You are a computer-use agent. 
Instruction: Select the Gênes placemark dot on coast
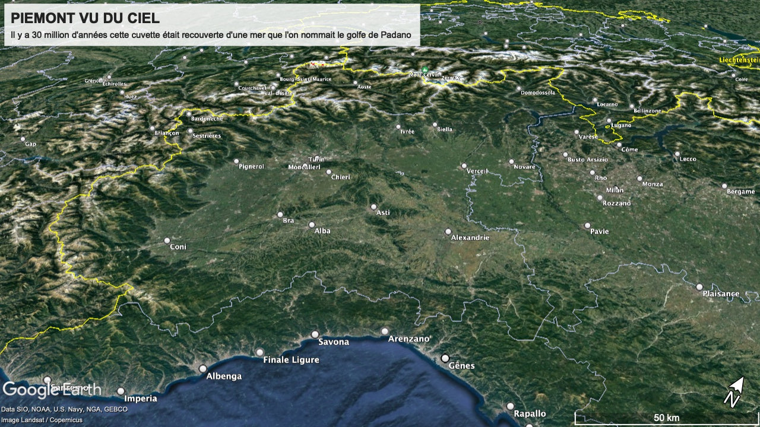(445, 358)
